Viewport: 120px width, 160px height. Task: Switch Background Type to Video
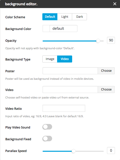pos(65,59)
